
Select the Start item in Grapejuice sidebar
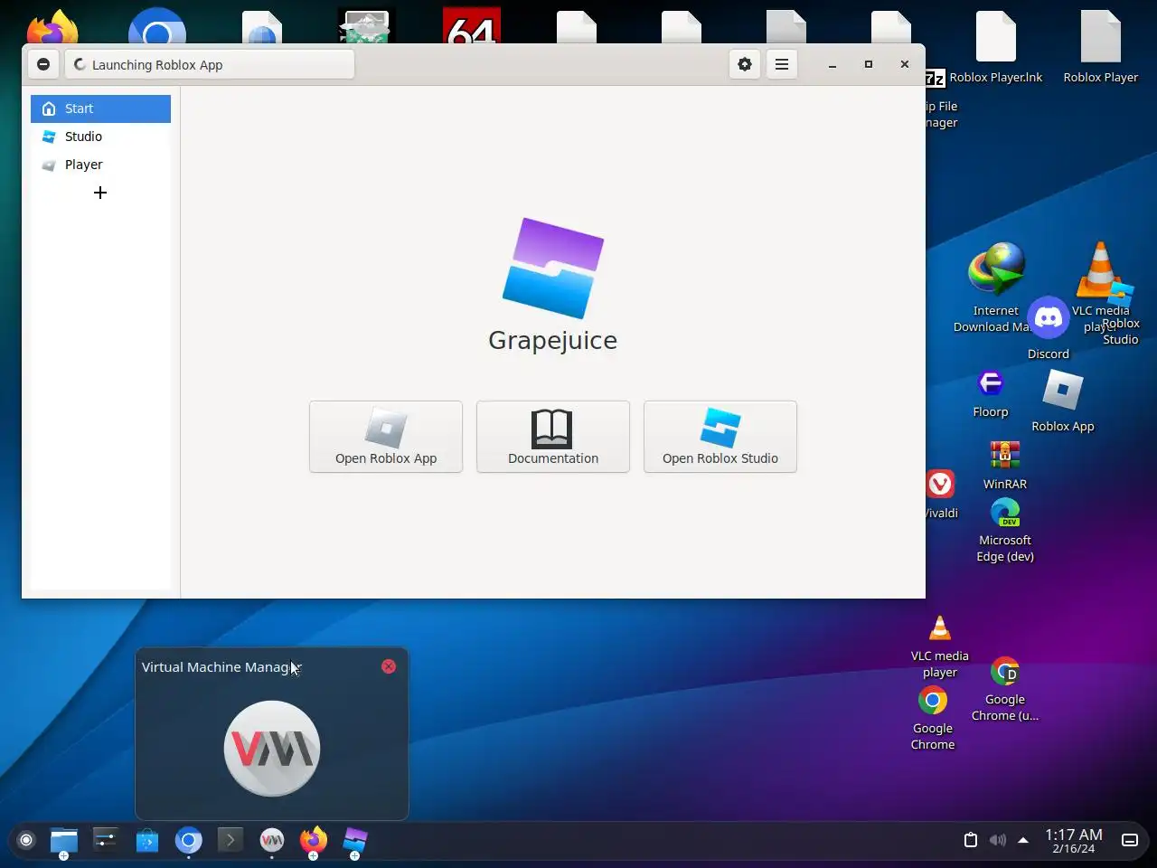(100, 108)
